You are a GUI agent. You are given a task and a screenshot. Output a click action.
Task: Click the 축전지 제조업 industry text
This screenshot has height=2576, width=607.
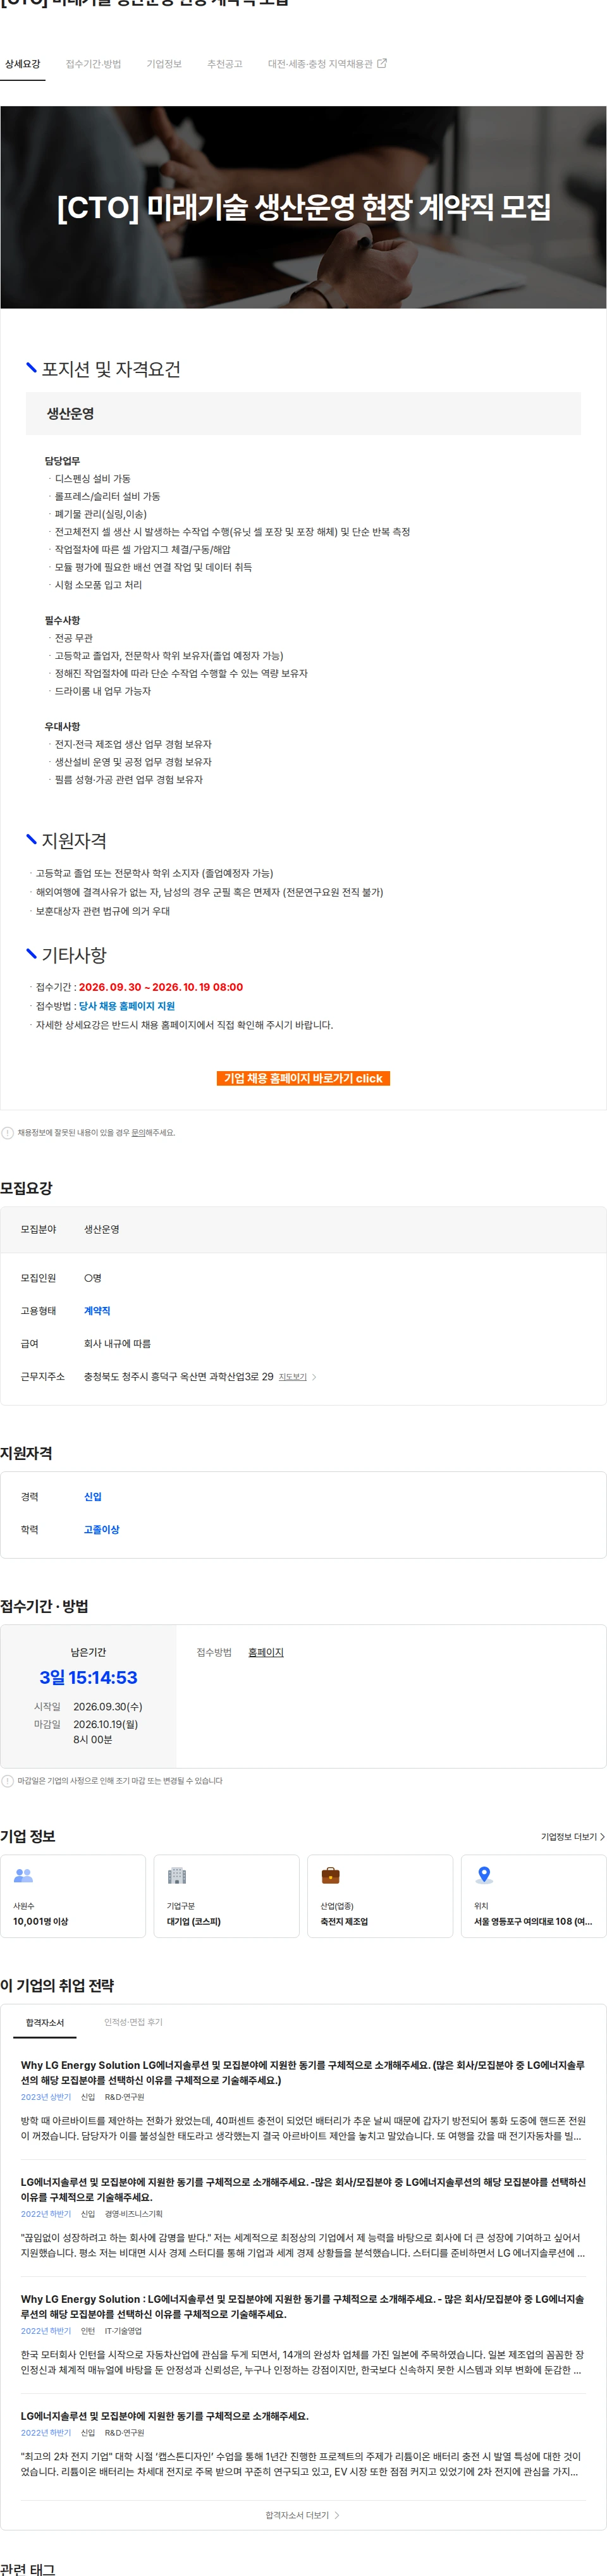click(x=344, y=1921)
